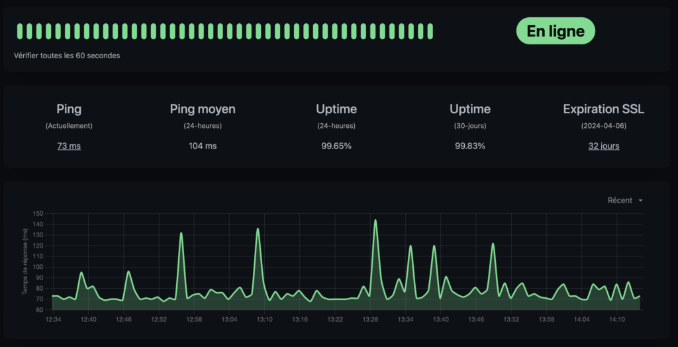Click the Vérifier toutes les 60 secondes text
Viewport: 678px width, 347px height.
(67, 56)
